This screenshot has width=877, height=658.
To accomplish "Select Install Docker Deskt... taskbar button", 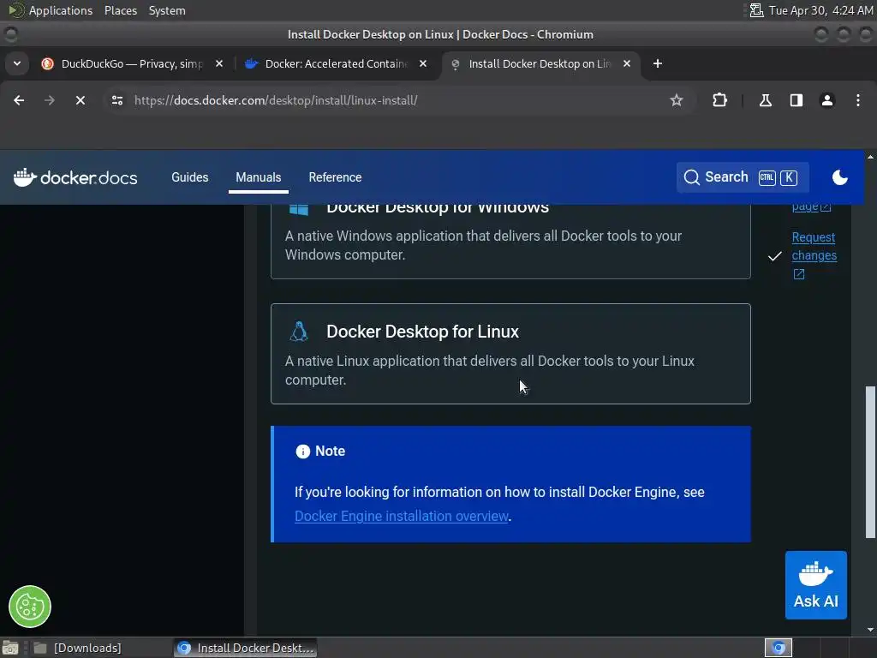I will (x=246, y=648).
